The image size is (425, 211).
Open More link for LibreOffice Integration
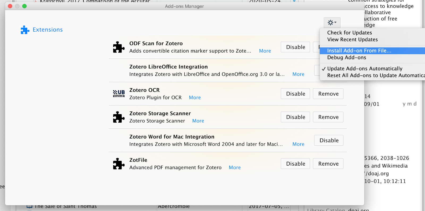tap(298, 74)
